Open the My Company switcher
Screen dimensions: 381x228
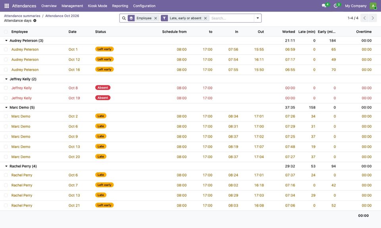[356, 6]
